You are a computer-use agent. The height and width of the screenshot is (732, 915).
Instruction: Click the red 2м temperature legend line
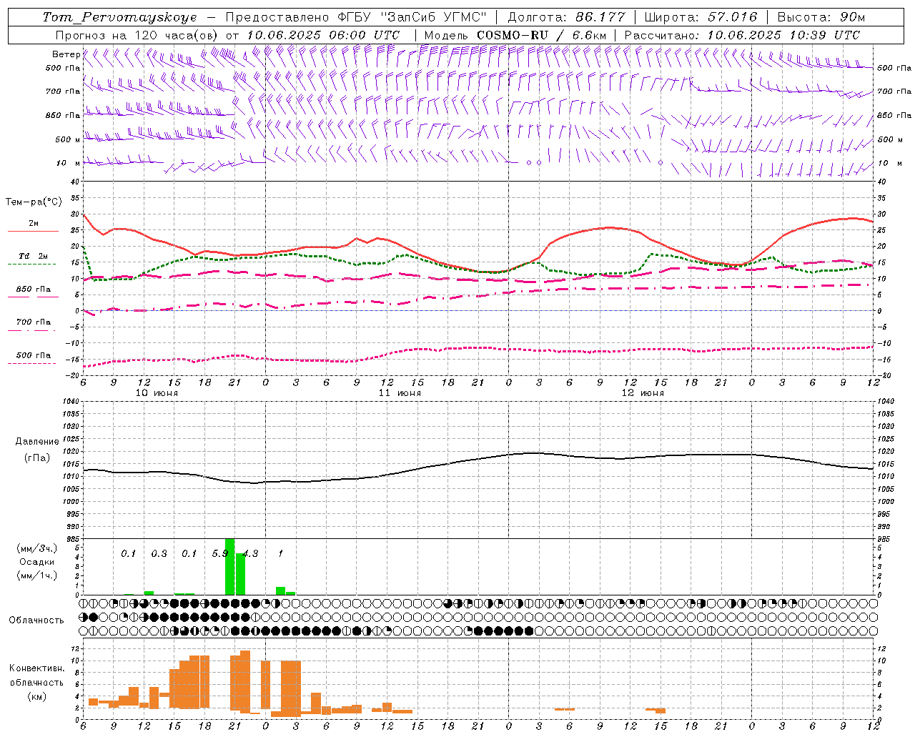pyautogui.click(x=33, y=231)
